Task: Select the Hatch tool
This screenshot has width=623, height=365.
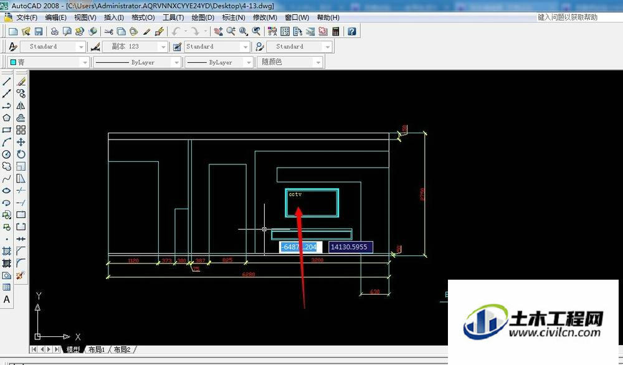Action: (x=7, y=251)
